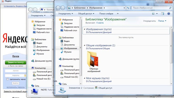The height and width of the screenshot is (98, 174).
Task: Open Загрузки in back Компьютер window
Action: tap(39, 25)
